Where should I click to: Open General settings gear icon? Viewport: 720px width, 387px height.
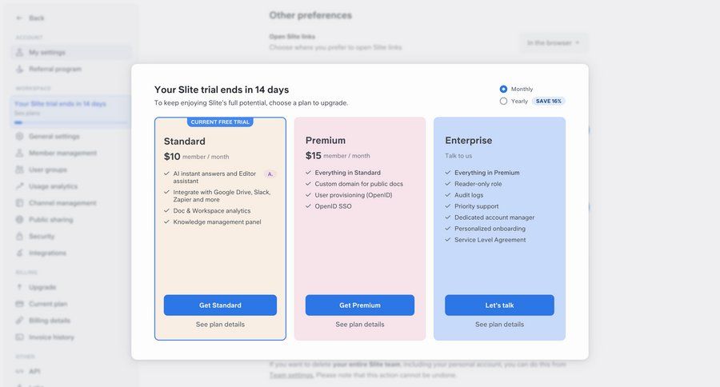(x=19, y=136)
